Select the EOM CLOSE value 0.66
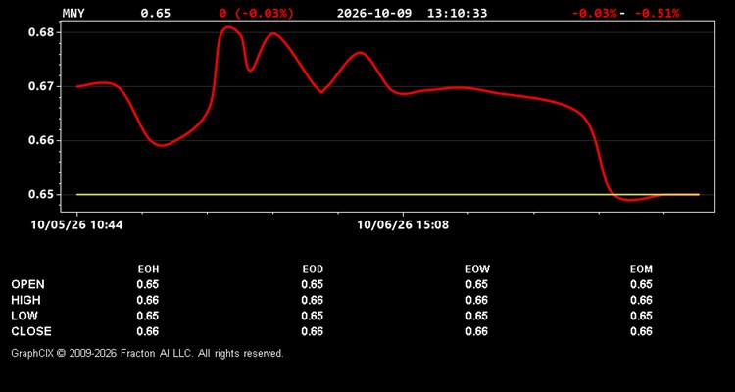This screenshot has width=735, height=392. pyautogui.click(x=641, y=331)
